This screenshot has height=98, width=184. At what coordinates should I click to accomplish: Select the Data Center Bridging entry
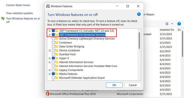pos(71,46)
